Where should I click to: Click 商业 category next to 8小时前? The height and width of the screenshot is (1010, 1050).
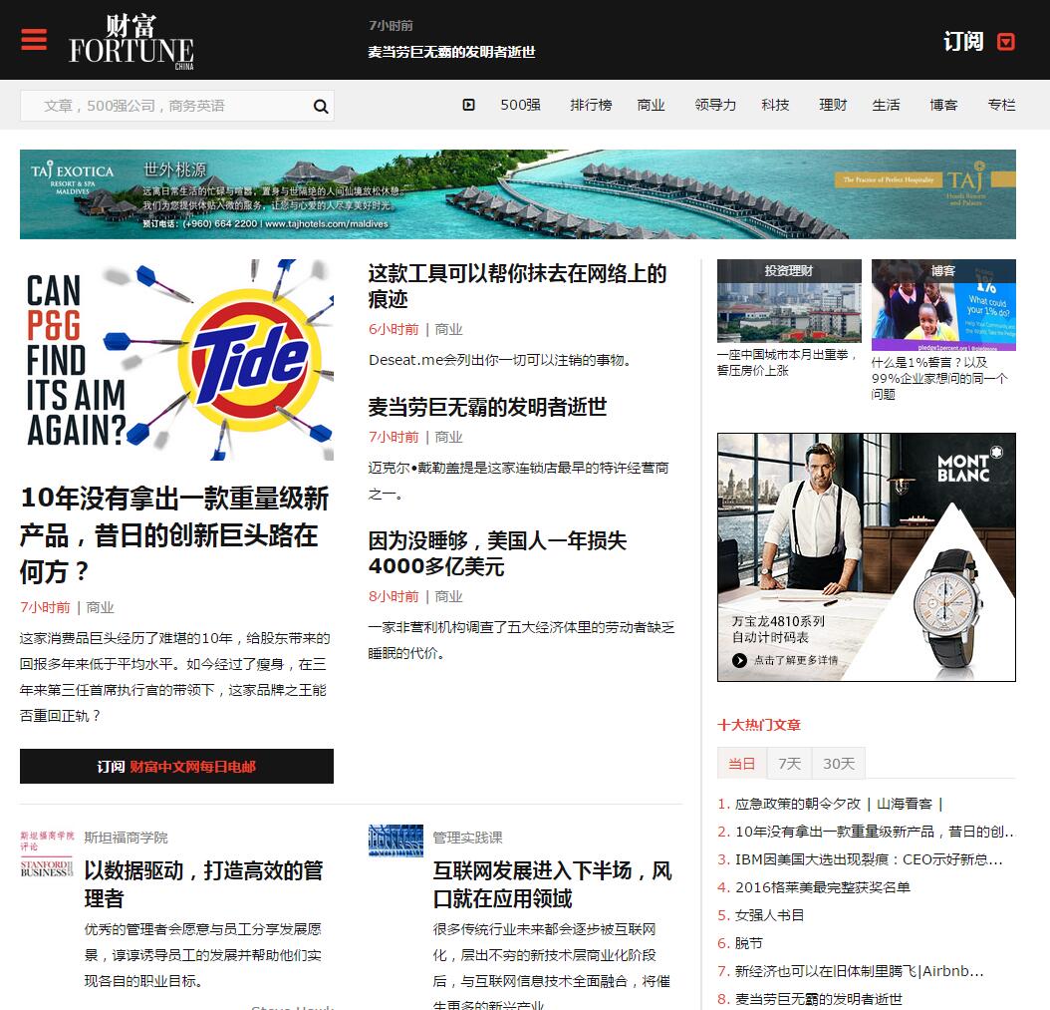coord(448,596)
